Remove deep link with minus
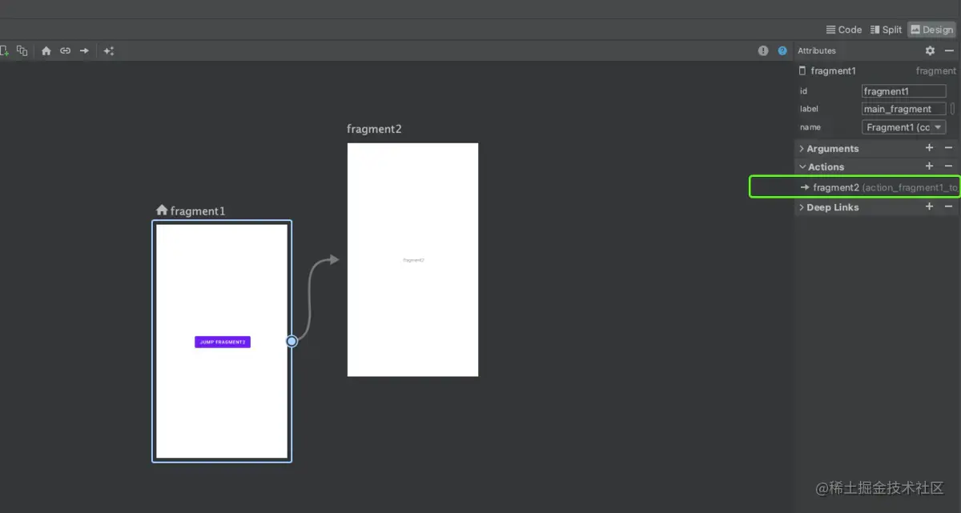The image size is (961, 513). [x=948, y=206]
